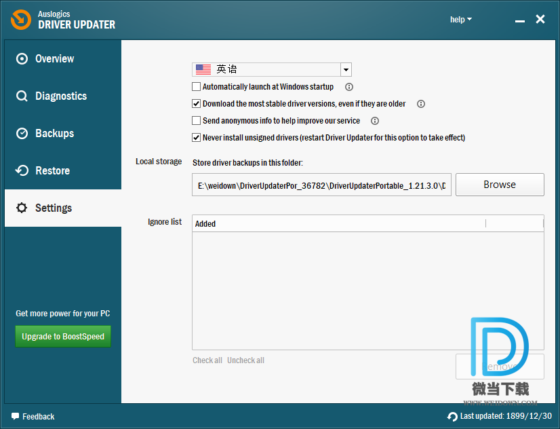Click Upgrade to BoostSpeed button
560x429 pixels.
tap(63, 337)
